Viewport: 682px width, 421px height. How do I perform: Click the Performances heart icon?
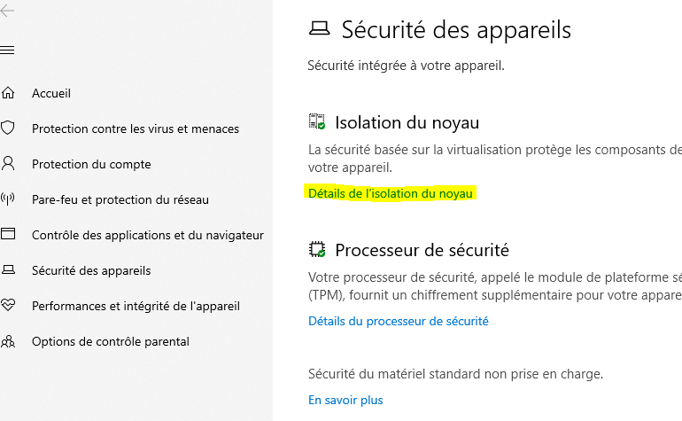coord(9,306)
